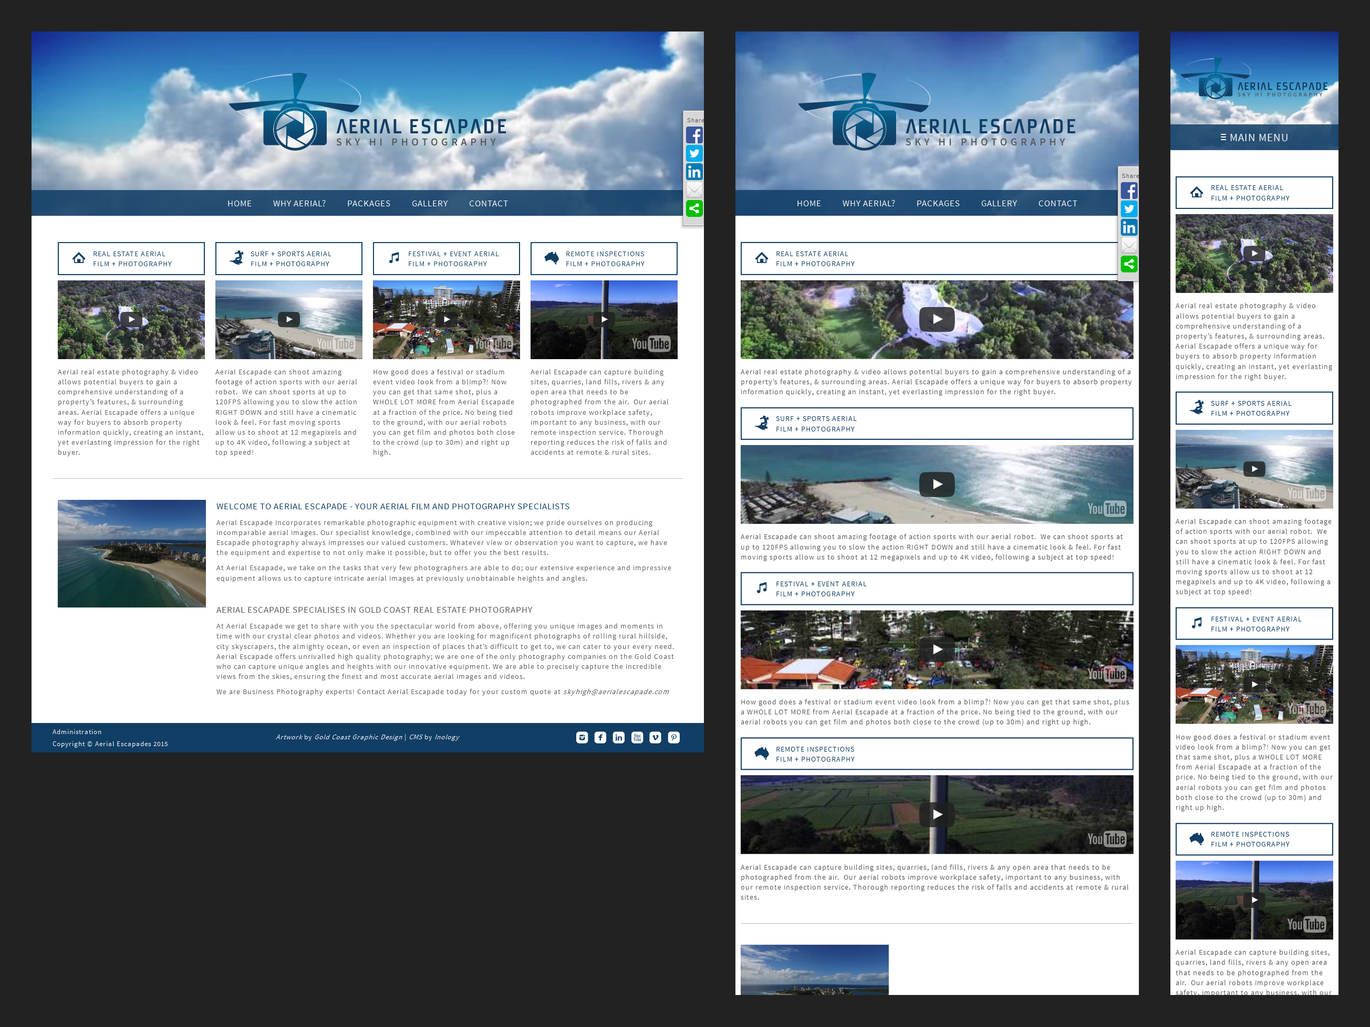The height and width of the screenshot is (1027, 1370).
Task: Open the Gold Coast Graphic Design link
Action: pyautogui.click(x=358, y=737)
